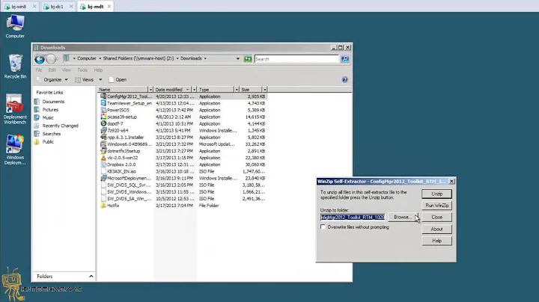This screenshot has width=539, height=302.
Task: Click the Unzip button
Action: (x=436, y=194)
